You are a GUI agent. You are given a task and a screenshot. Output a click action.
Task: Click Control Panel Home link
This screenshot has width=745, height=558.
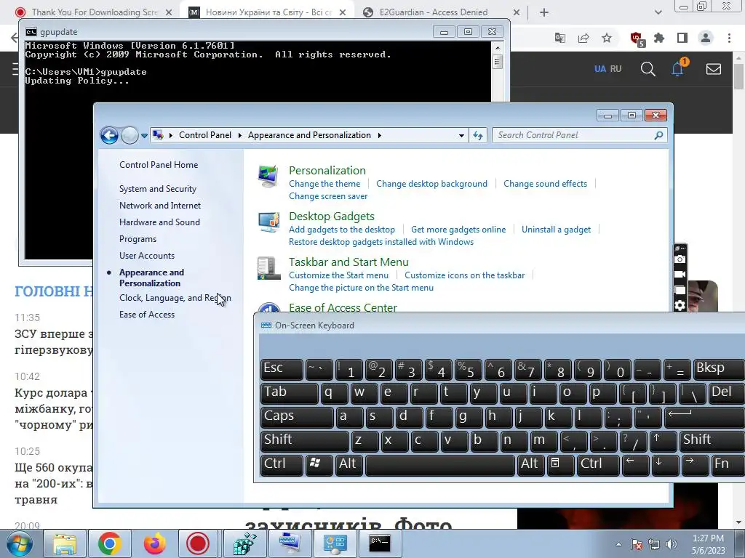[x=159, y=165]
